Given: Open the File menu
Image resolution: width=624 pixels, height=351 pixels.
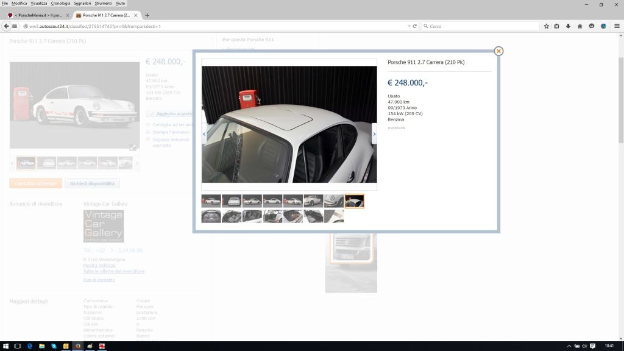Looking at the screenshot, I should coord(4,3).
